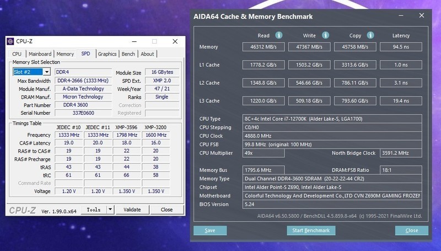This screenshot has width=441, height=251.
Task: Click Memory Read value 46312 MB/s
Action: pyautogui.click(x=263, y=47)
